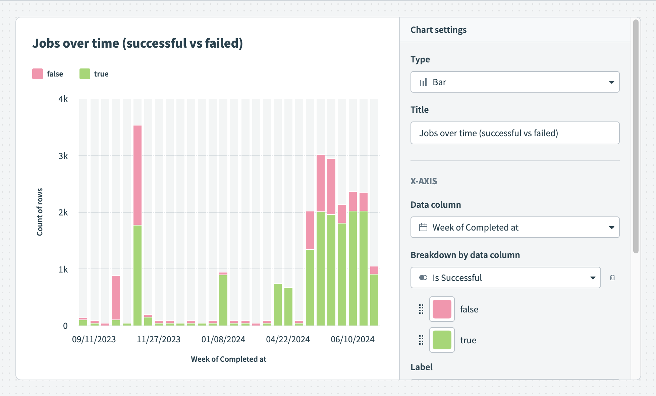Open the chart Type dropdown arrow
This screenshot has width=656, height=396.
click(x=611, y=82)
